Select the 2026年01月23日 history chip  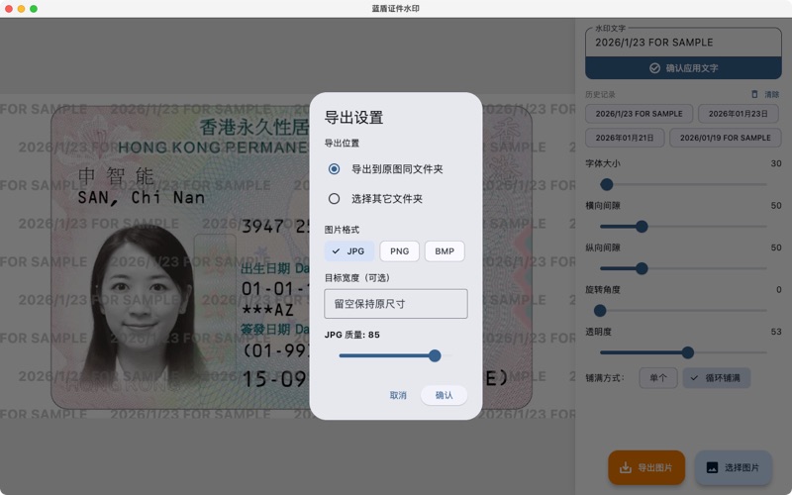(x=738, y=114)
